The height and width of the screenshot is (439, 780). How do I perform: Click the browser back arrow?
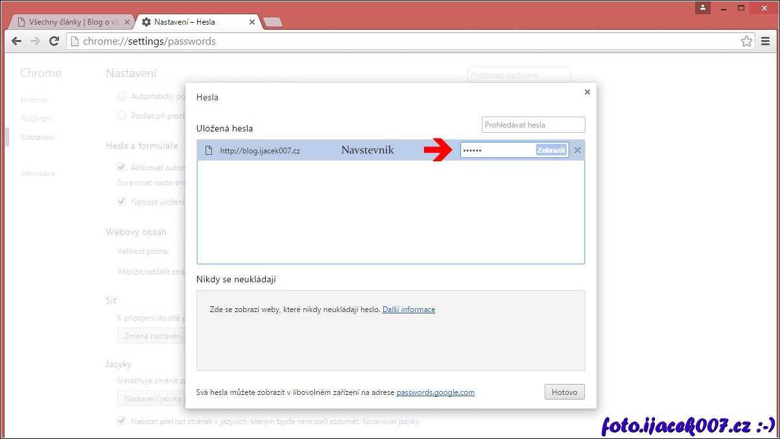17,41
